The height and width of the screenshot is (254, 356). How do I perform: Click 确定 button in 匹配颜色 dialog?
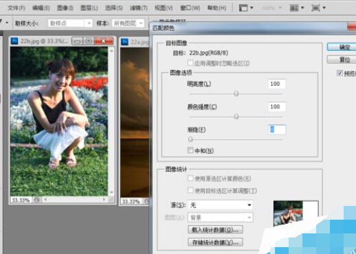pos(342,47)
